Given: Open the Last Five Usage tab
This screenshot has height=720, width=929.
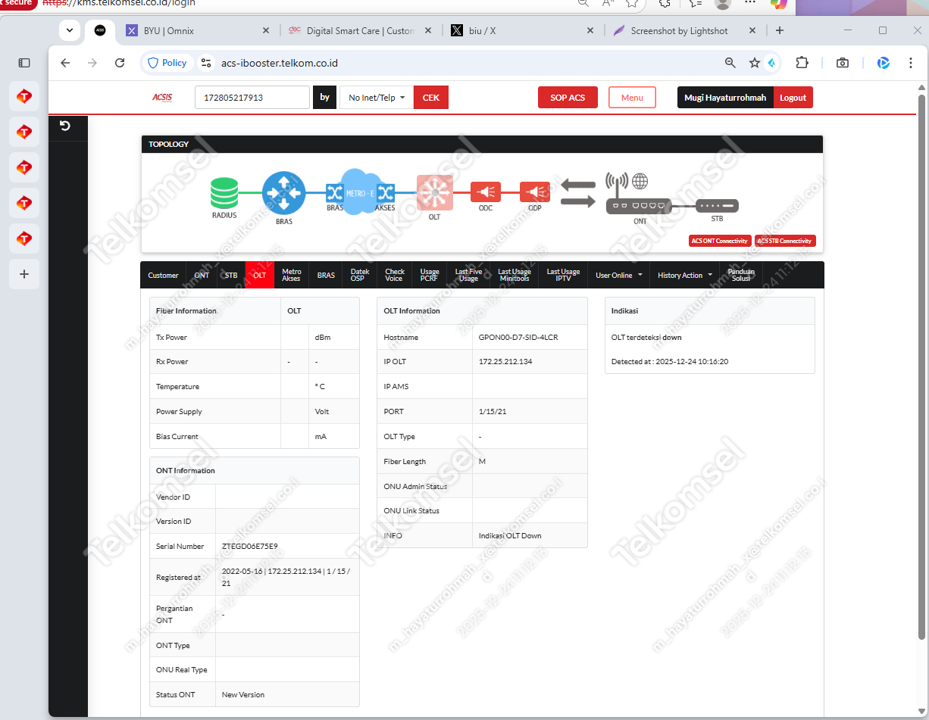Looking at the screenshot, I should click(x=468, y=275).
